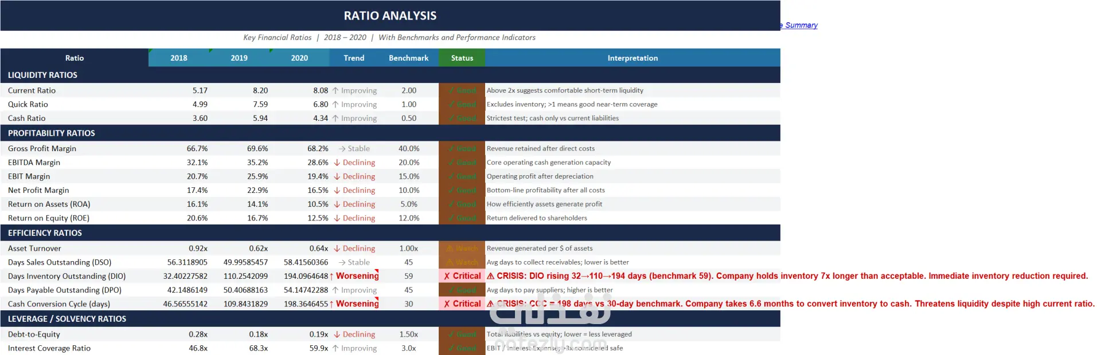Select CRISIS DIO rising interpretation text
Viewport: 1101px width, 355px height.
point(787,276)
